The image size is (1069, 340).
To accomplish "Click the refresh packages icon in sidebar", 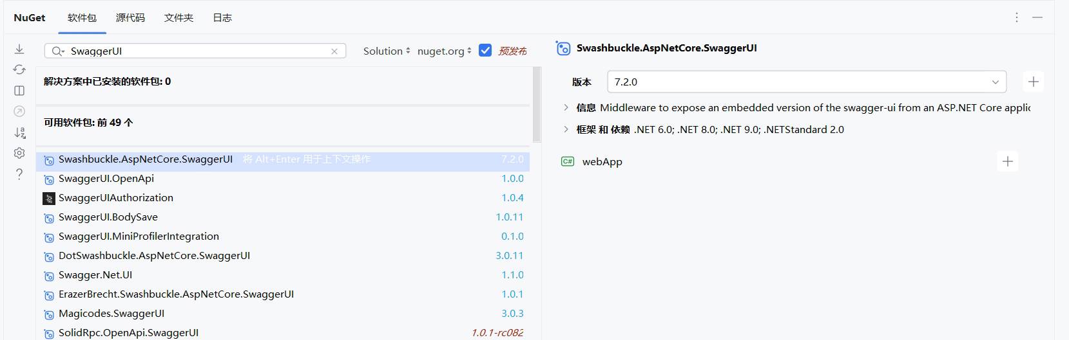I will (x=19, y=69).
